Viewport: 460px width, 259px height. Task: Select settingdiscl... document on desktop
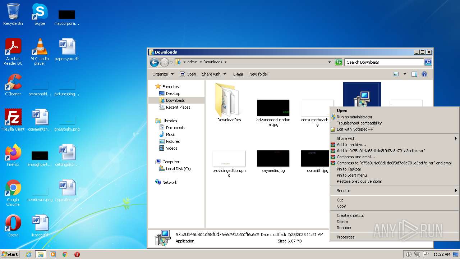tap(67, 155)
